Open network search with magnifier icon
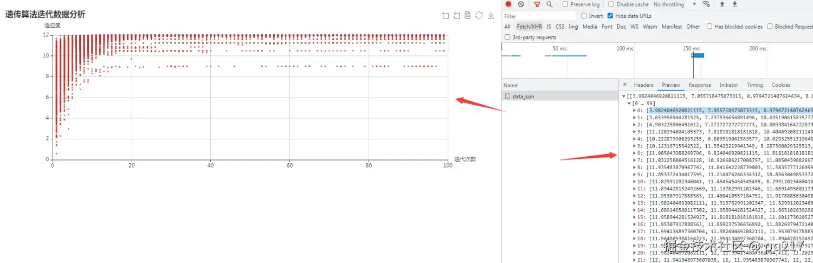Viewport: 813px width, 263px height. [x=550, y=4]
